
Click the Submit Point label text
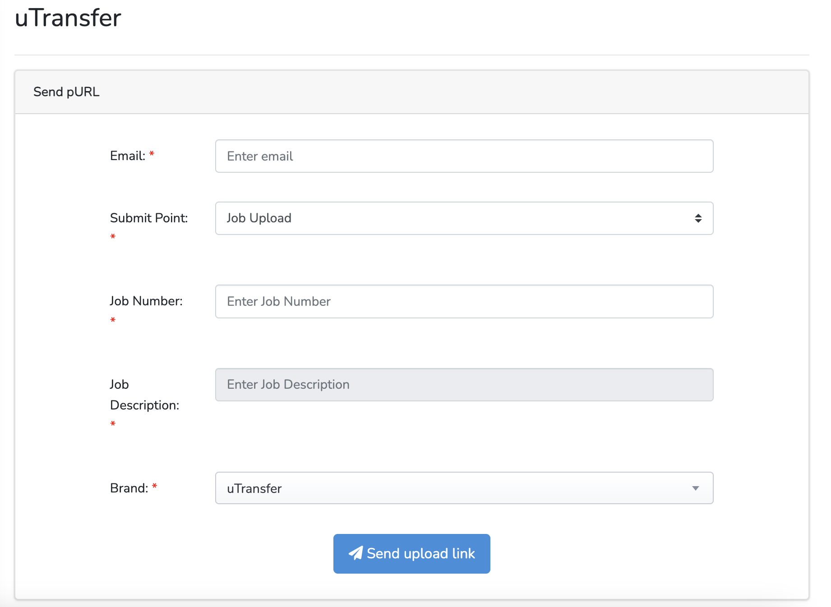tap(149, 218)
